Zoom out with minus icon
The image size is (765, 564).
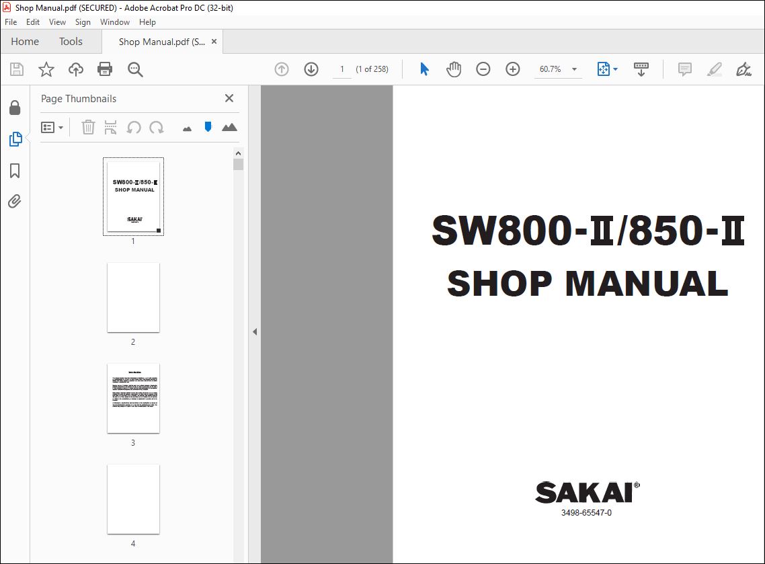click(483, 69)
